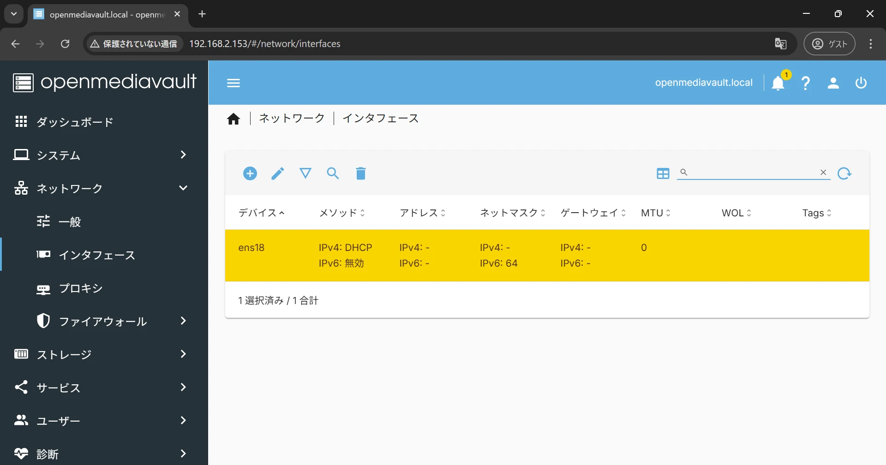Sort table by WOL column

click(736, 213)
